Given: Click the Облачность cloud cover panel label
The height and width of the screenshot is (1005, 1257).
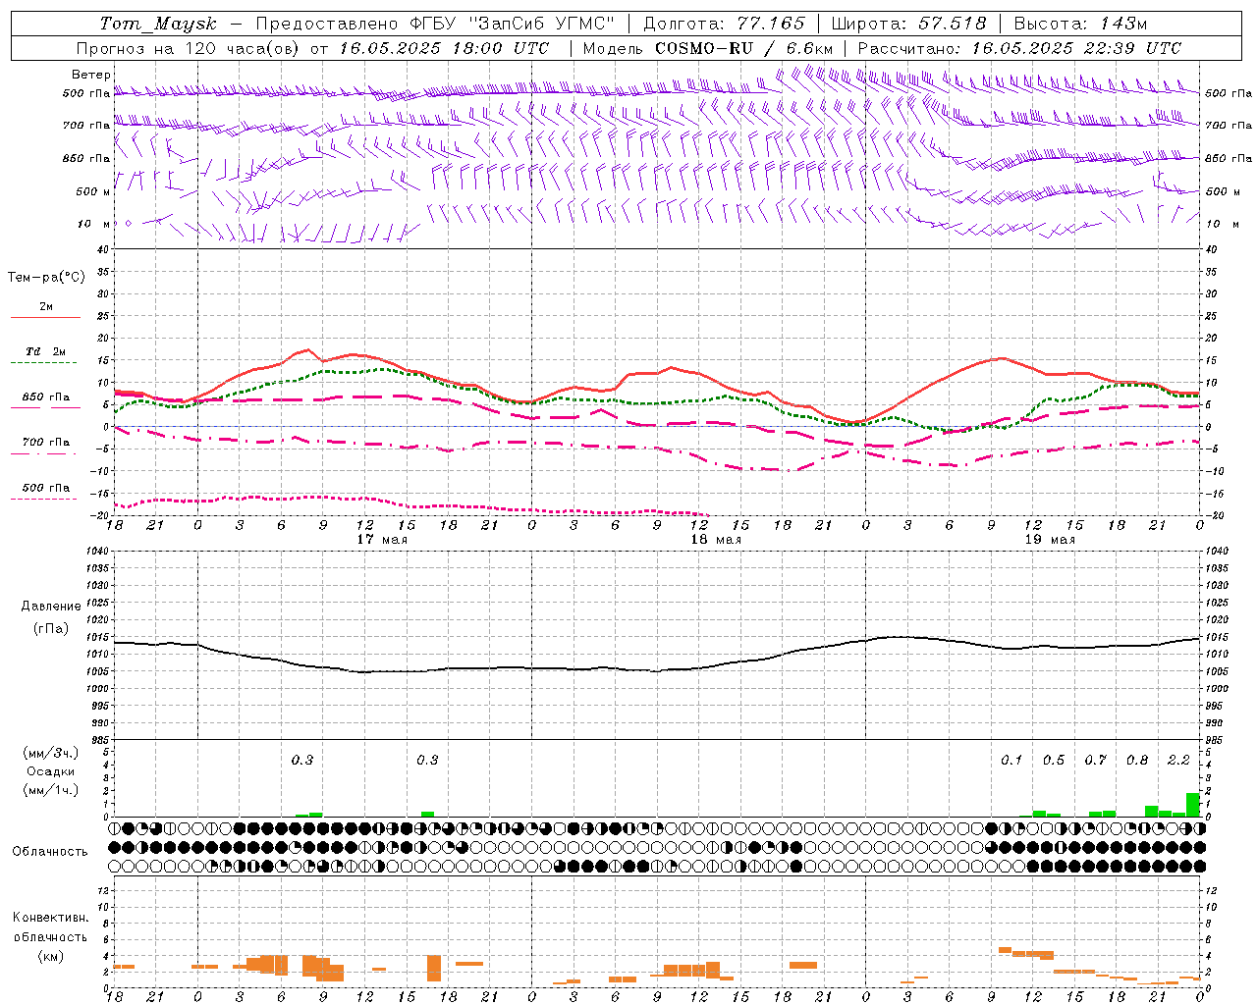Looking at the screenshot, I should point(50,852).
